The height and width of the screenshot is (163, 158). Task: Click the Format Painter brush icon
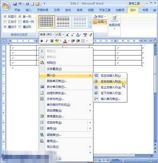(90, 35)
